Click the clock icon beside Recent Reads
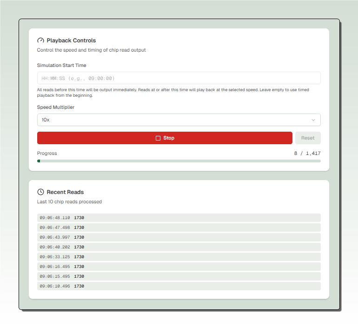The width and height of the screenshot is (358, 328). coord(40,192)
